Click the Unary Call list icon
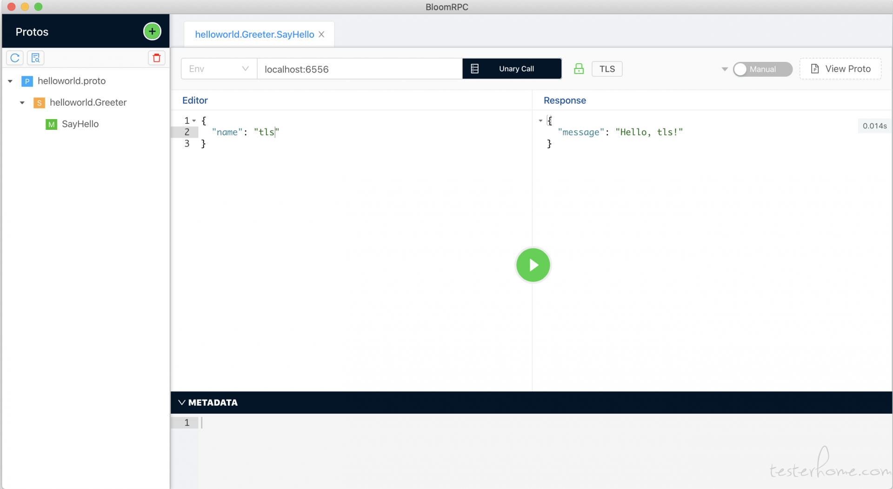 coord(474,69)
